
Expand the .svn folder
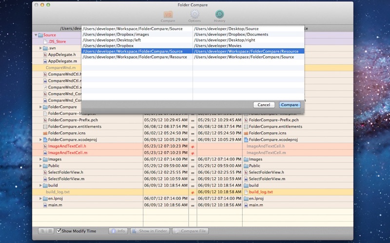(40, 48)
